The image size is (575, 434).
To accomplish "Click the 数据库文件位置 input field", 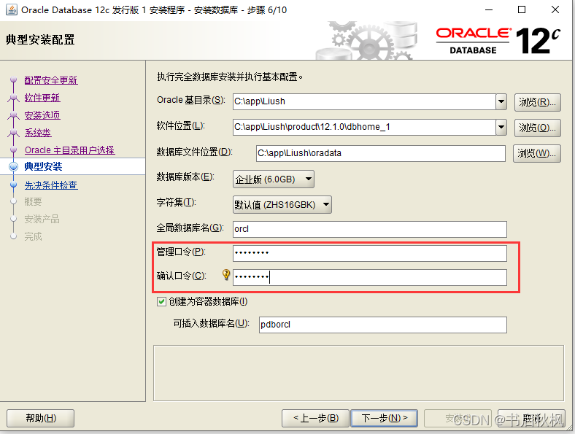I will pos(381,153).
